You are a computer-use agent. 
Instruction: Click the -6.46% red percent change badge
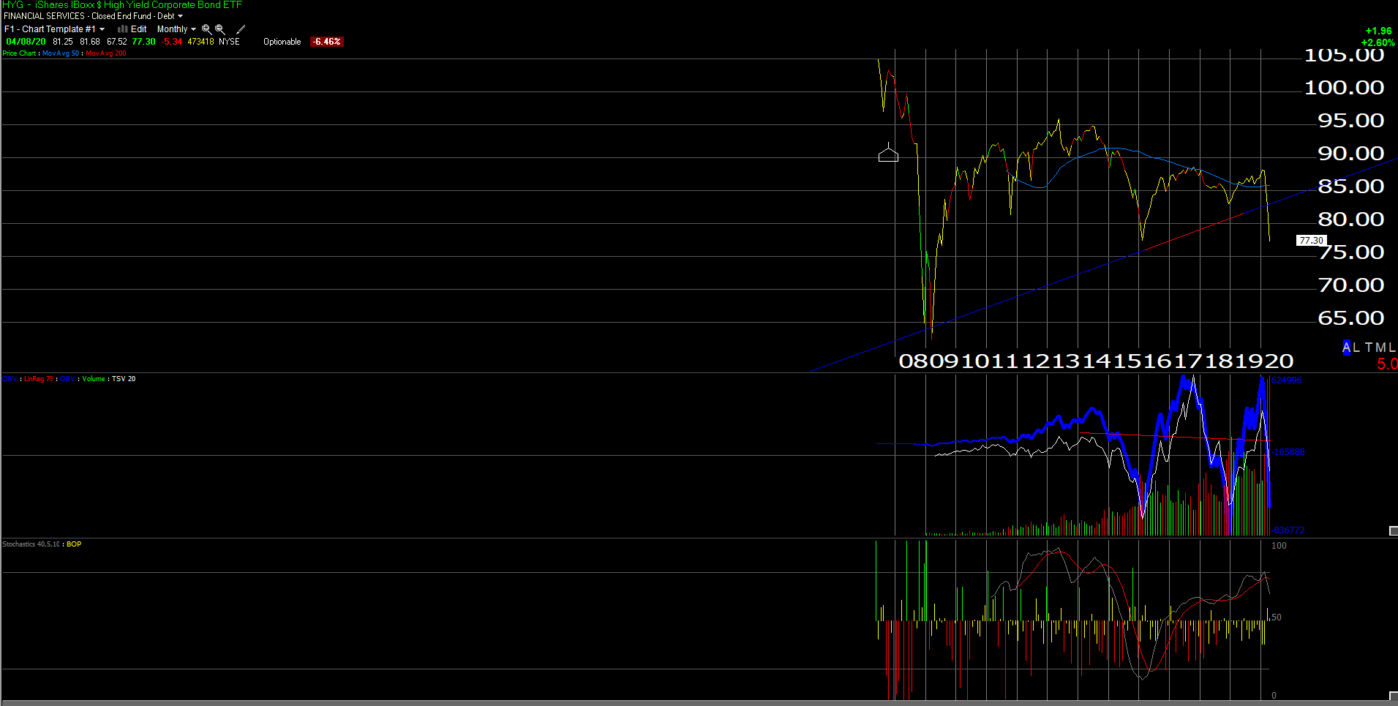tap(326, 42)
